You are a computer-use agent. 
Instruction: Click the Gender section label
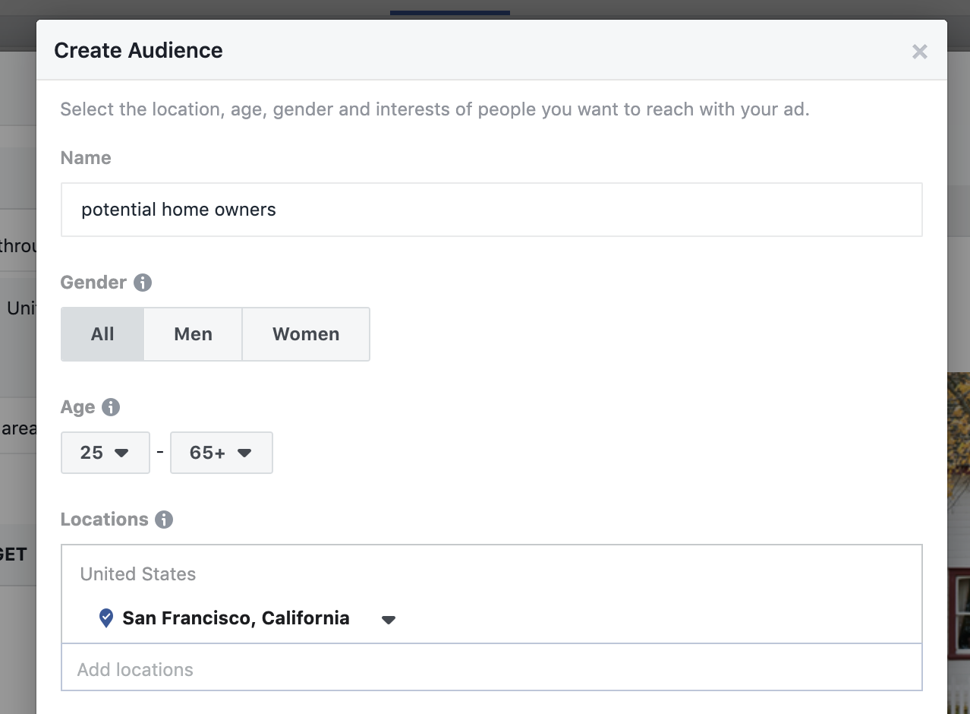93,283
